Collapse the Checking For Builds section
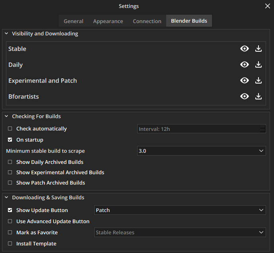 tap(7, 117)
